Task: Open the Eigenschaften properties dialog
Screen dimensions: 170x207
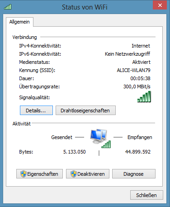Action: pos(39,174)
